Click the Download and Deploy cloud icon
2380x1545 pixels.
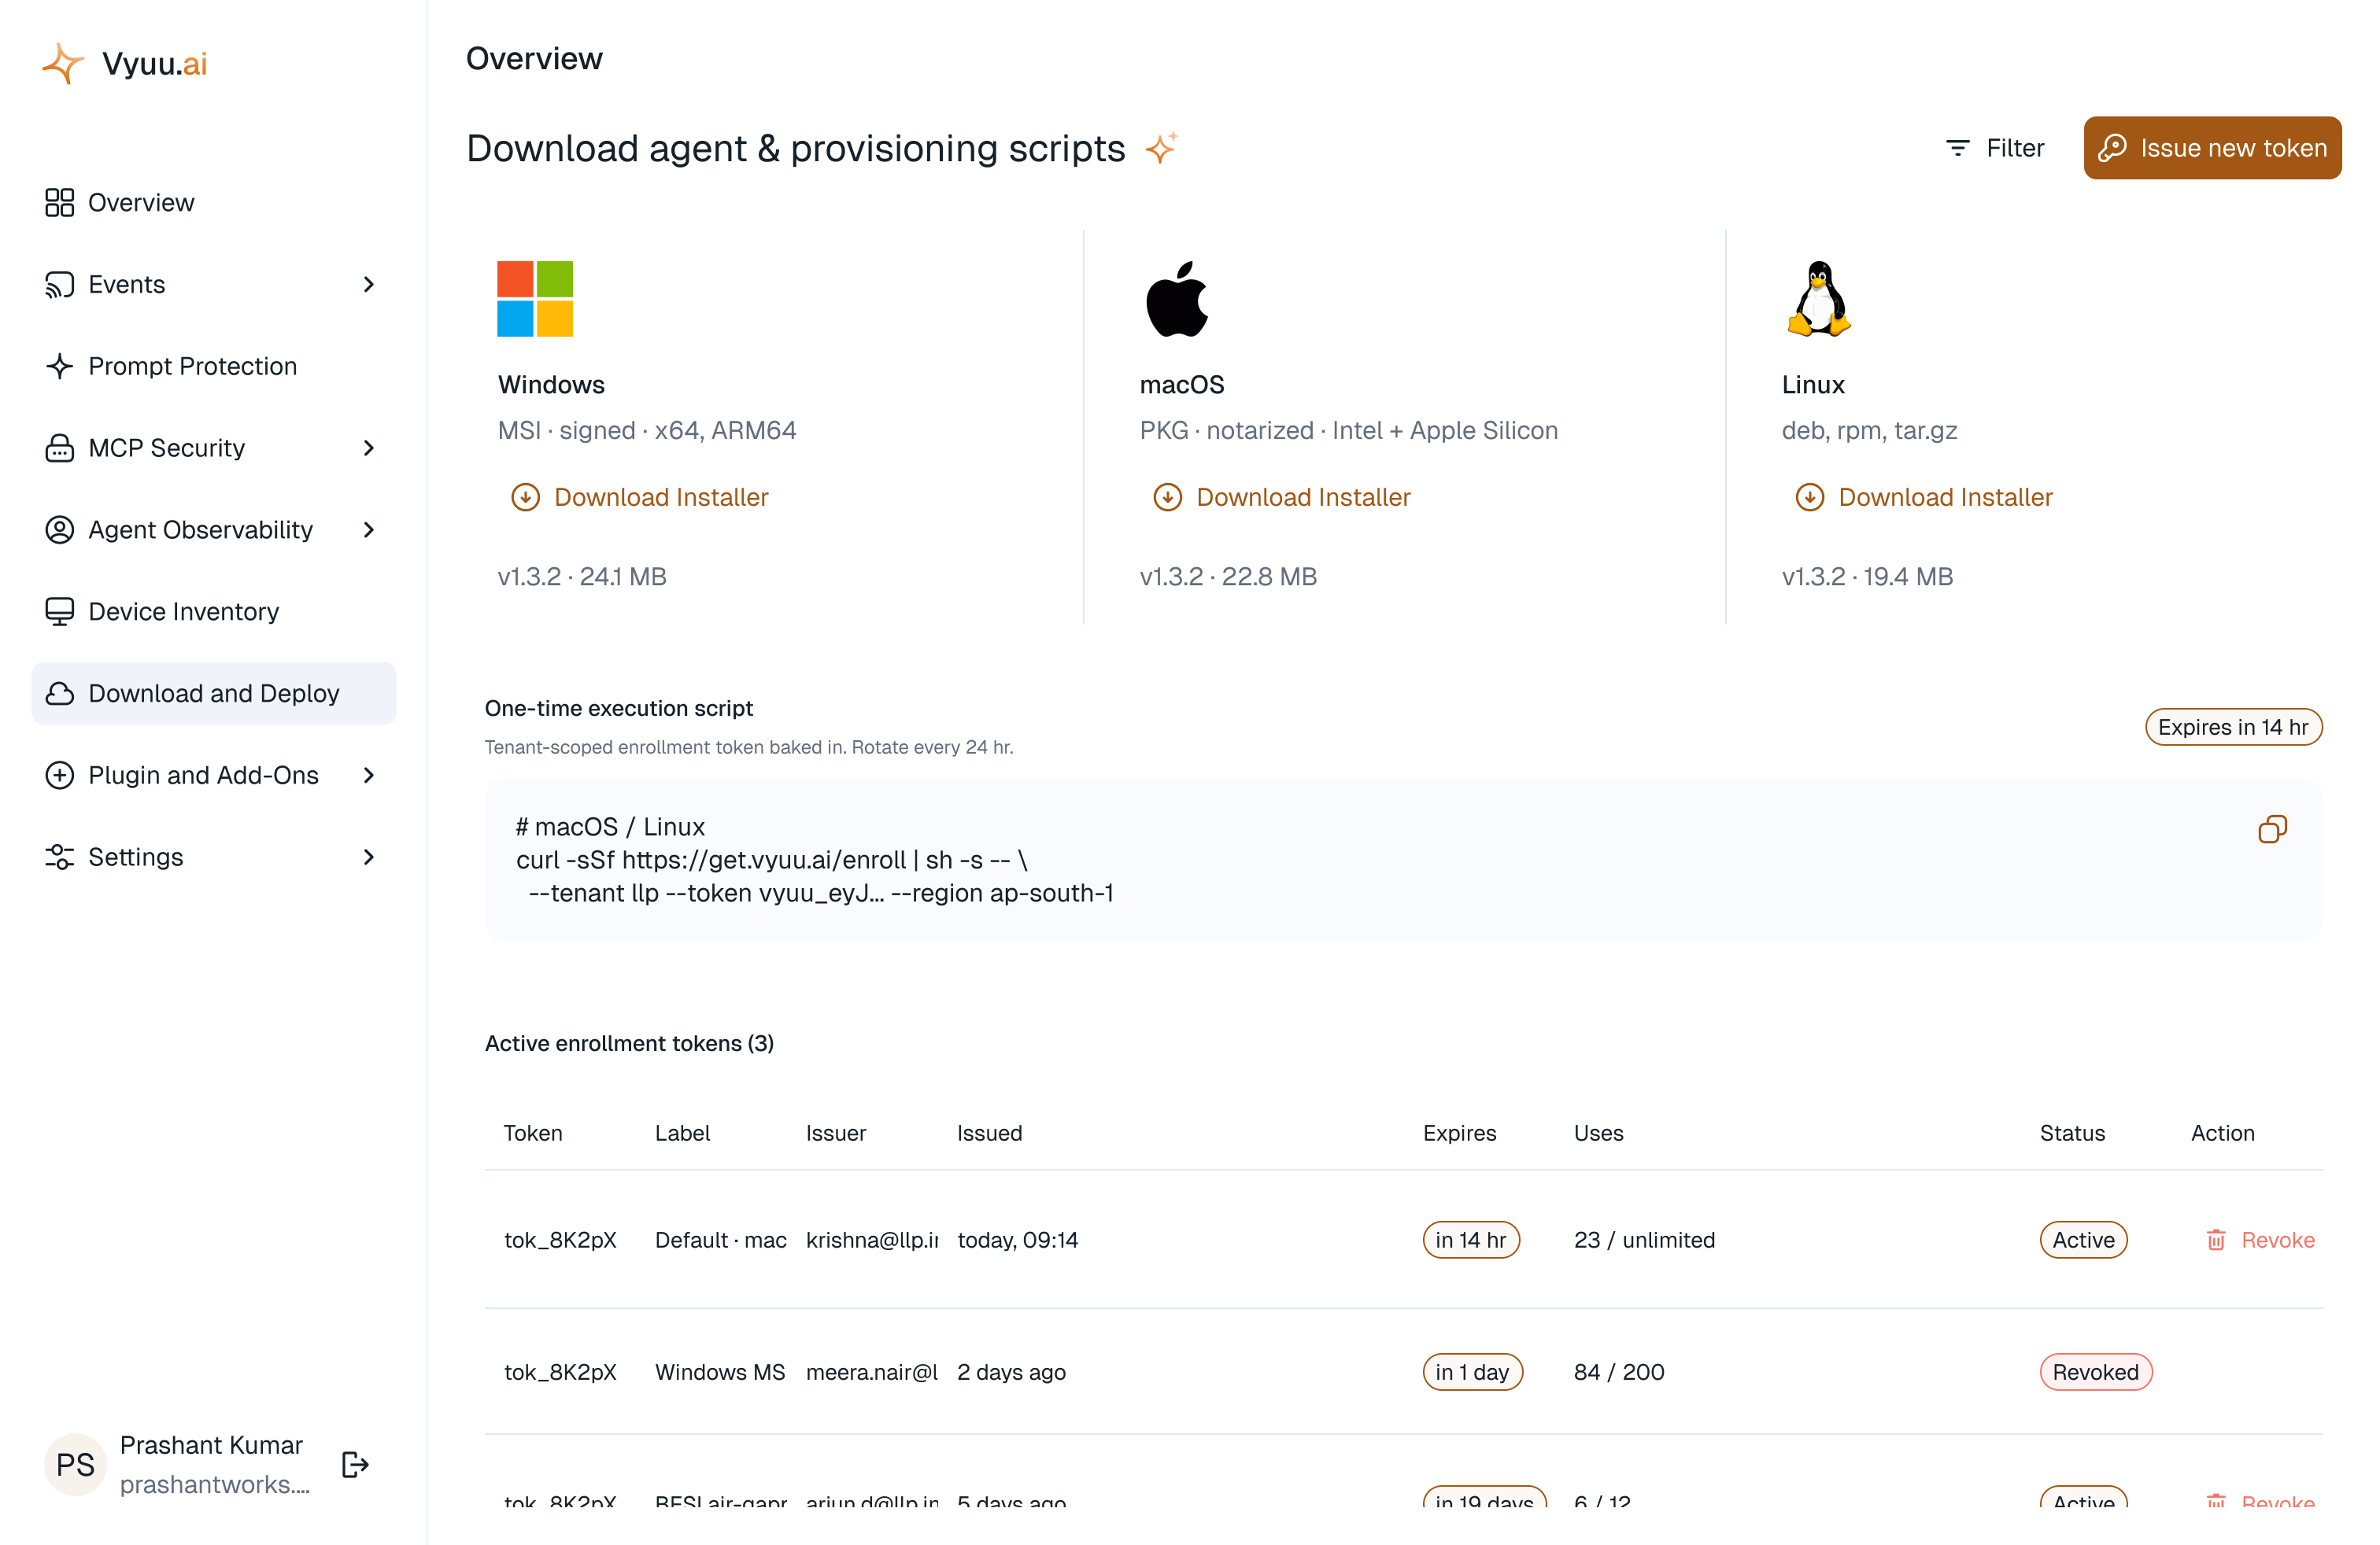tap(60, 694)
